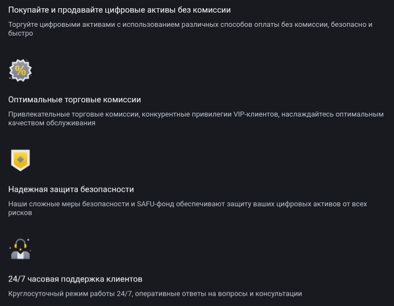Click the SAFU-фонд security description text
Image resolution: width=394 pixels, height=306 pixels.
point(188,208)
